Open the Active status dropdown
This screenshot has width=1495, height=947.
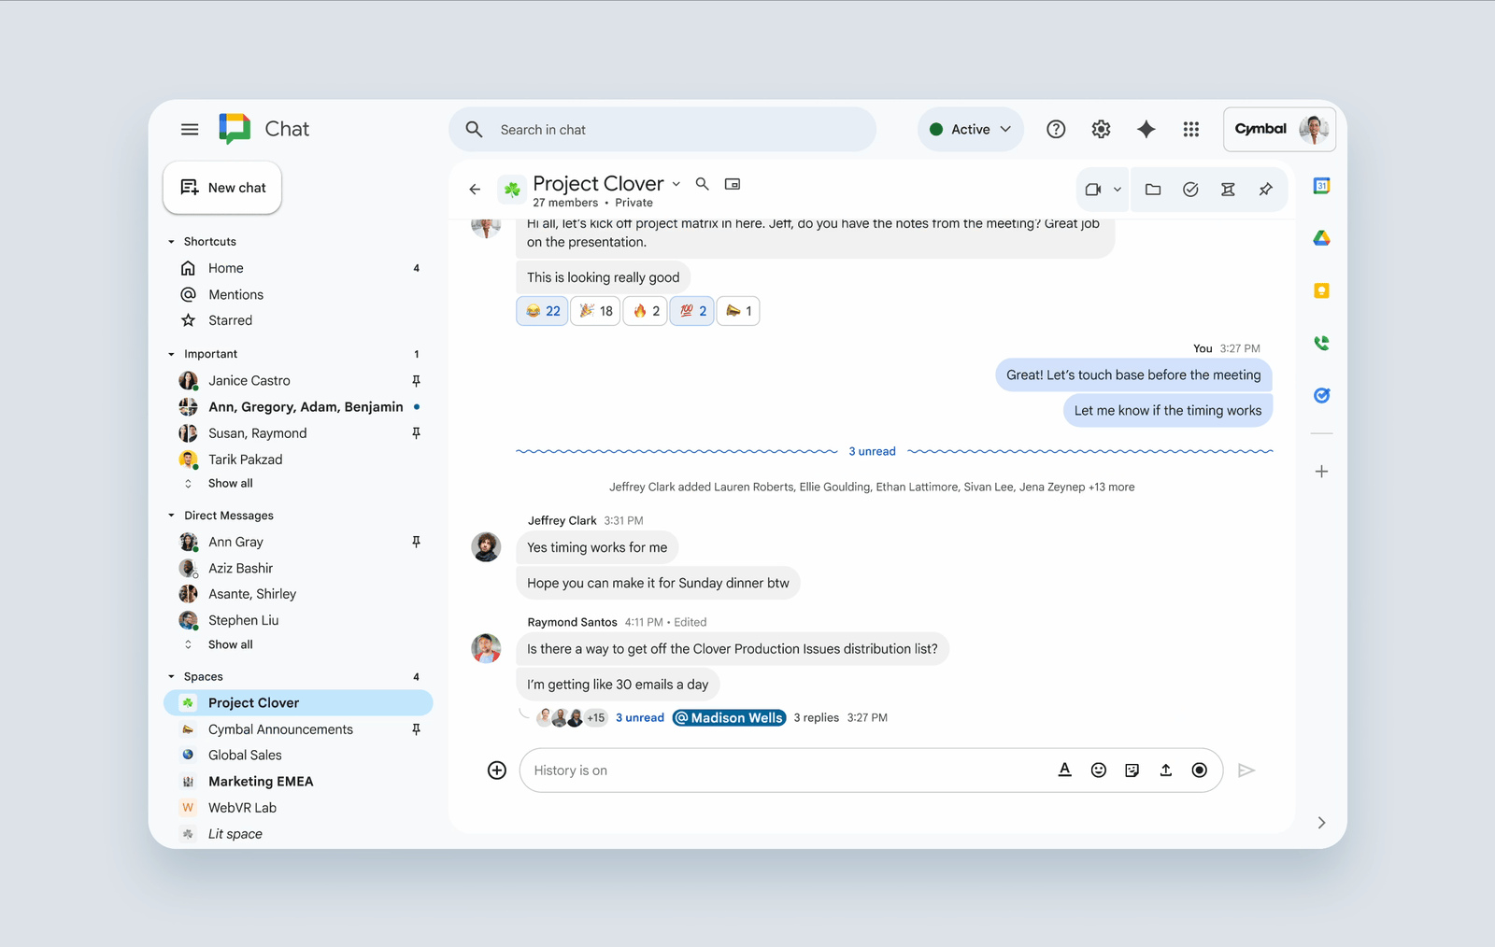pos(971,130)
